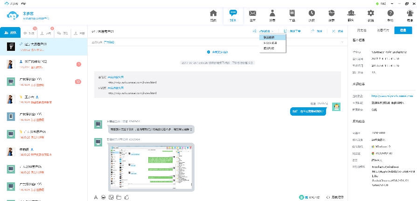
Task: Open the online status dropdown at top right
Action: click(392, 4)
